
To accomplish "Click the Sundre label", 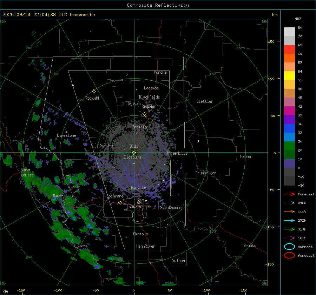I will [106, 145].
